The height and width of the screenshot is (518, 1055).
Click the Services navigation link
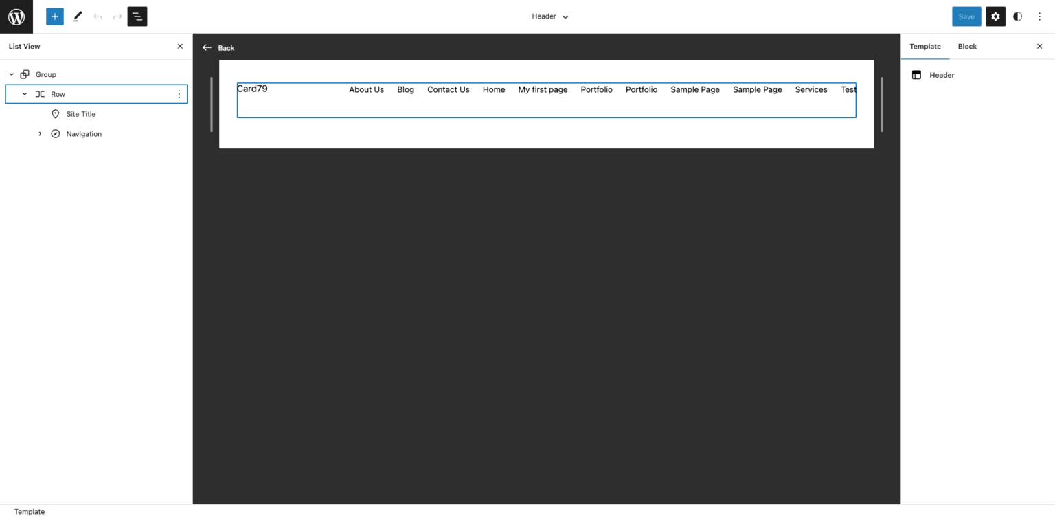[811, 89]
